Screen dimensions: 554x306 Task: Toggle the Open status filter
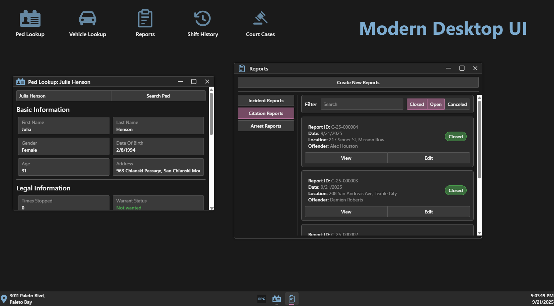pyautogui.click(x=436, y=104)
